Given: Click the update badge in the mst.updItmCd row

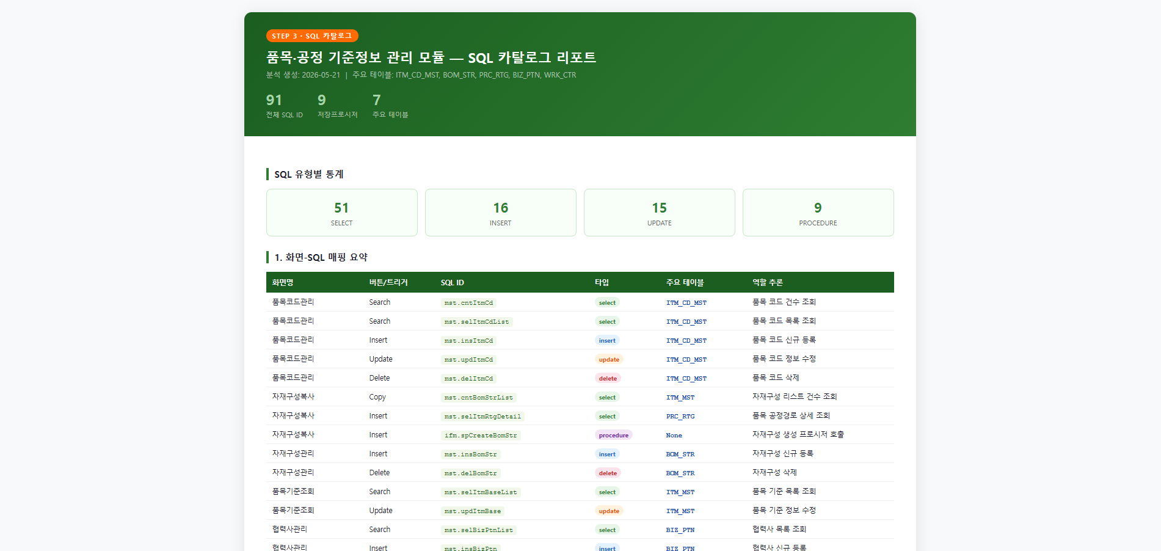Looking at the screenshot, I should [x=609, y=360].
